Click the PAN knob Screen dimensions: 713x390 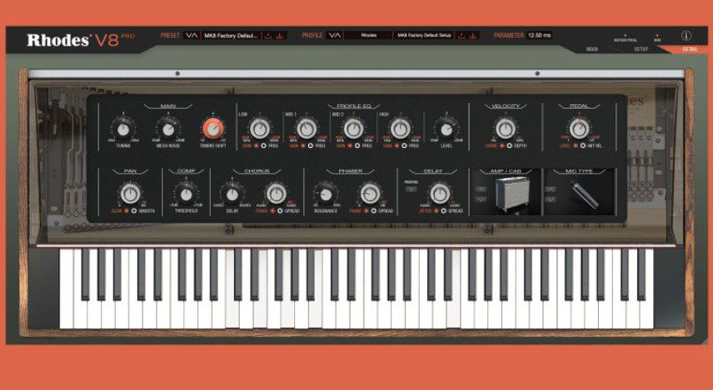131,194
